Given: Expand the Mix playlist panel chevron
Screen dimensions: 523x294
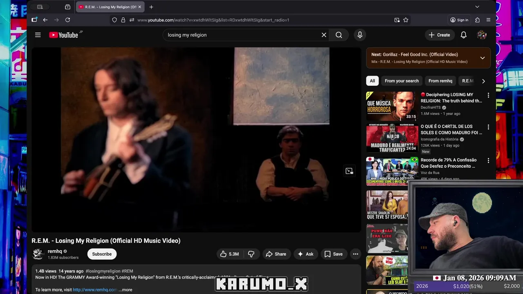Looking at the screenshot, I should point(482,58).
